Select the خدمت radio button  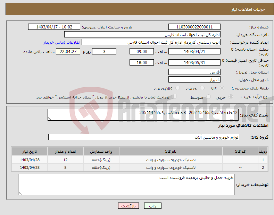click(202, 88)
